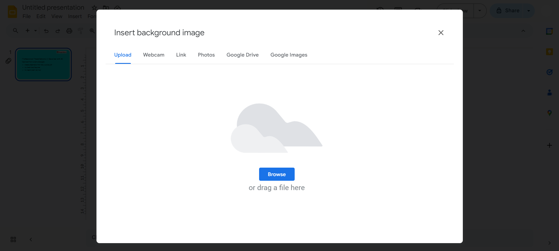Open the Share options dropdown arrow

(529, 11)
